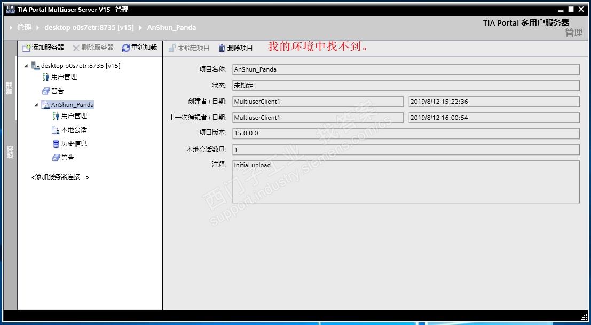Click the leading arrow of the breadcrumb
This screenshot has height=325, width=591.
11,28
